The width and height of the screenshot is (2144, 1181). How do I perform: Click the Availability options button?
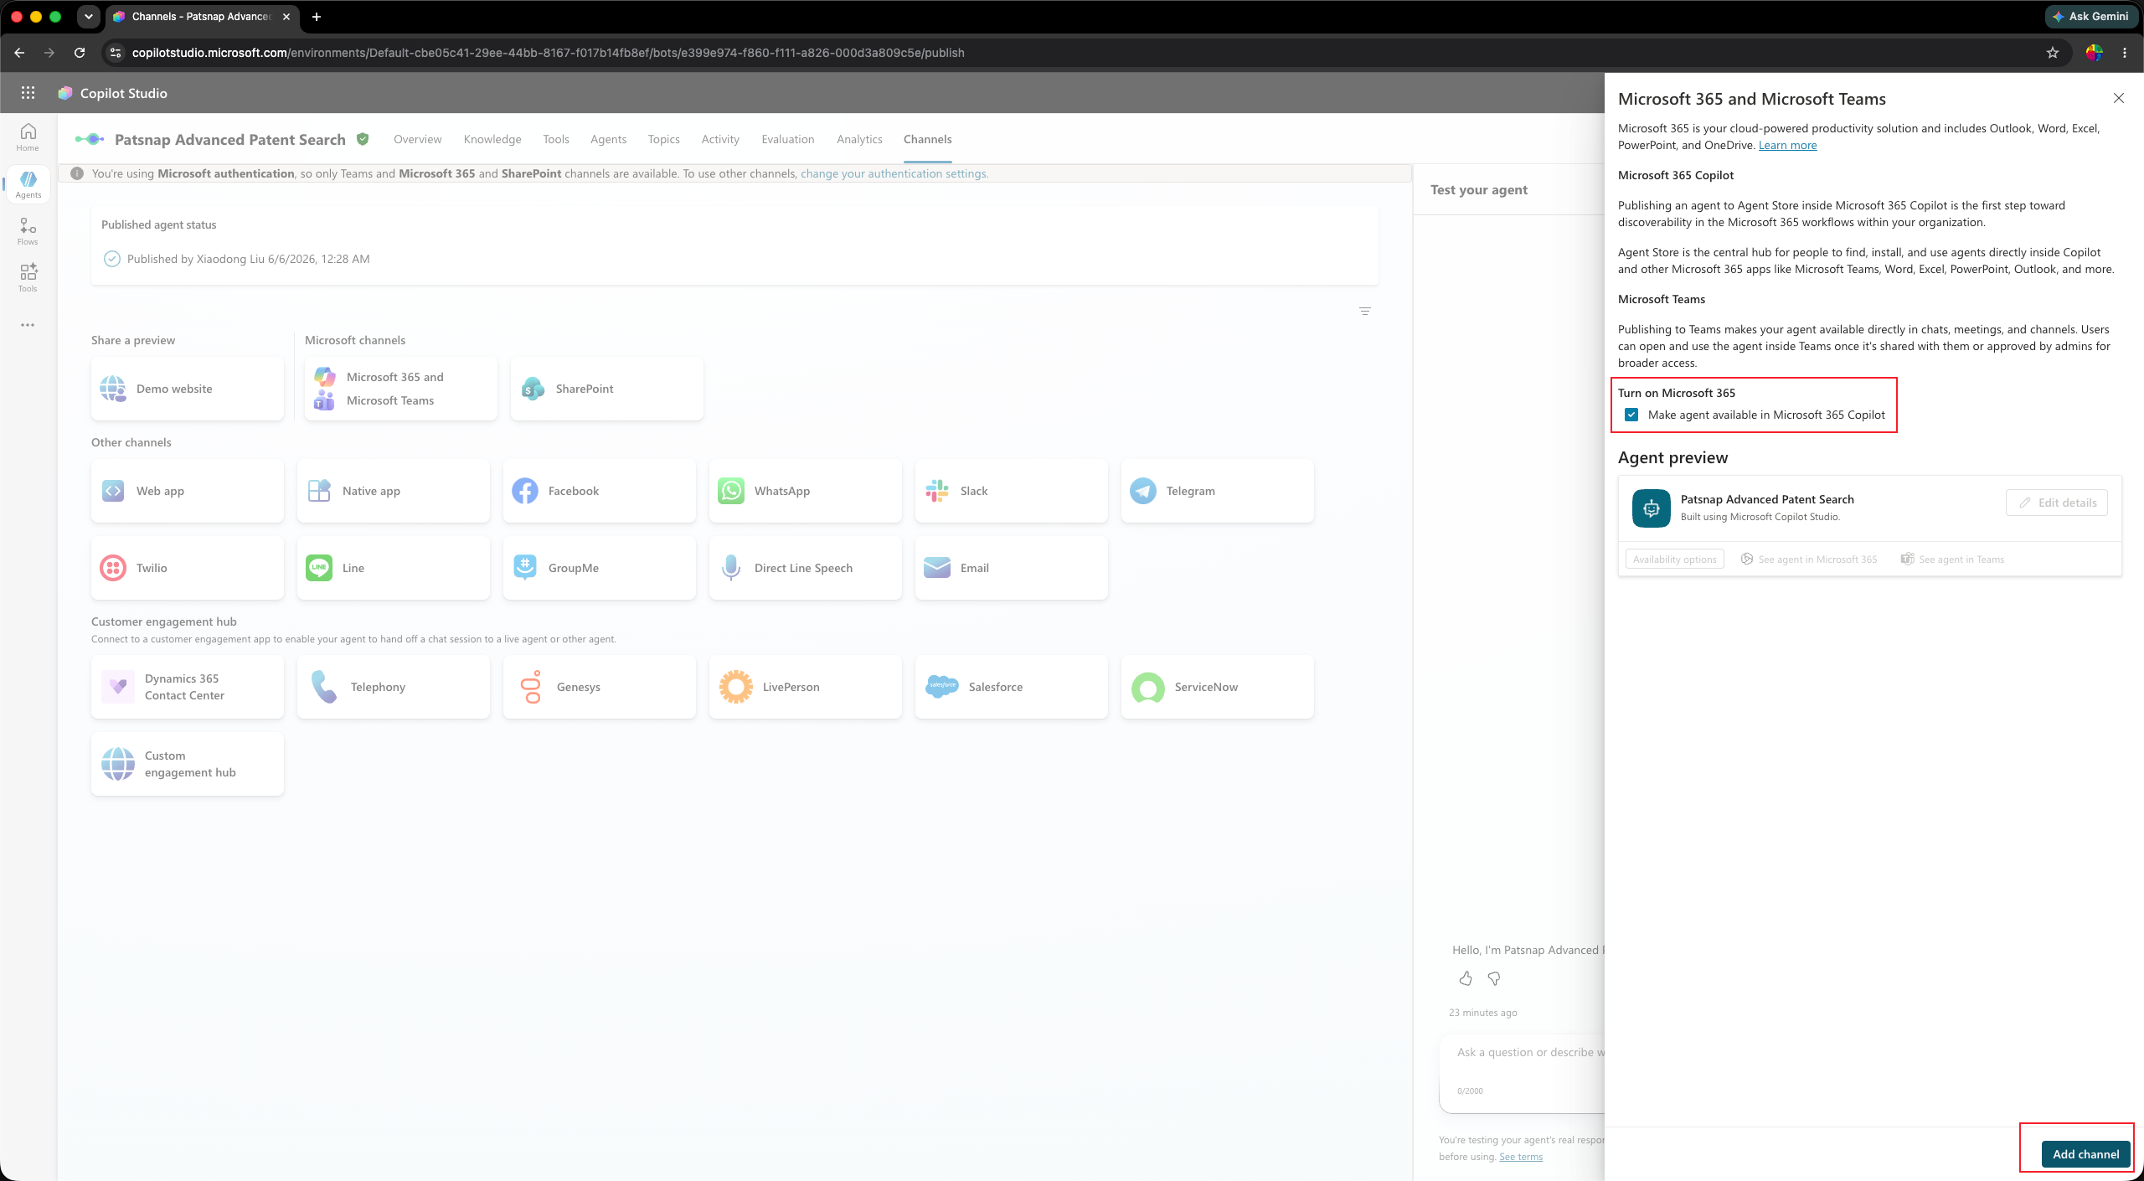pyautogui.click(x=1675, y=560)
